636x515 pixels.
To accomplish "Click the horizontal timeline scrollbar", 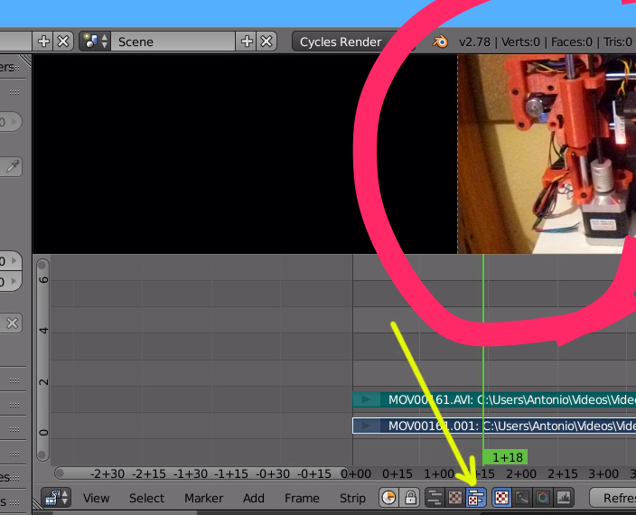I will pos(201,473).
